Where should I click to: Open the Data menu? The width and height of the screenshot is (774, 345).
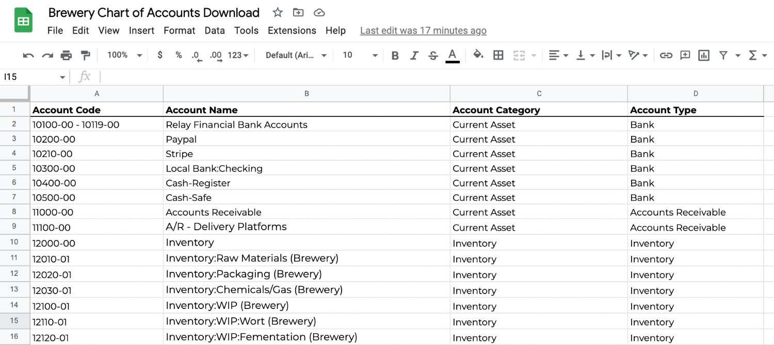[215, 30]
